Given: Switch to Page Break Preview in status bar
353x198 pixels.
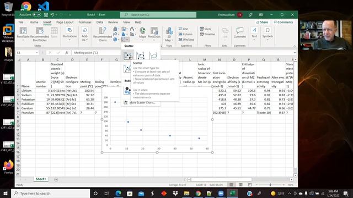Looking at the screenshot, I should [x=250, y=185].
